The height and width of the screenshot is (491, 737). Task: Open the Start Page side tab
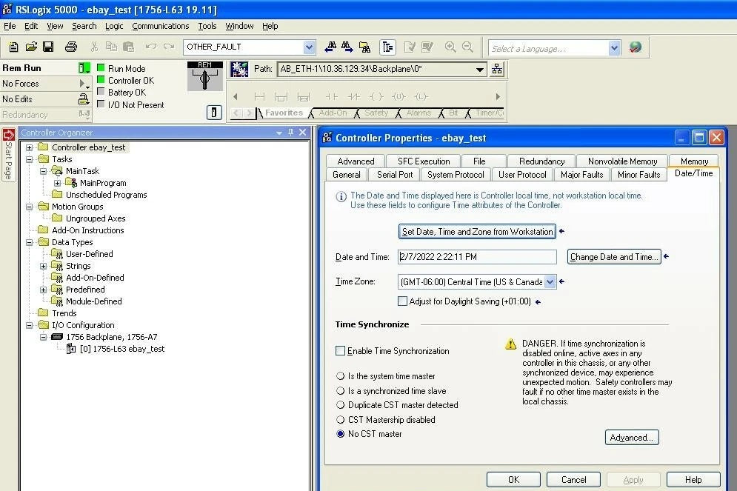coord(8,155)
